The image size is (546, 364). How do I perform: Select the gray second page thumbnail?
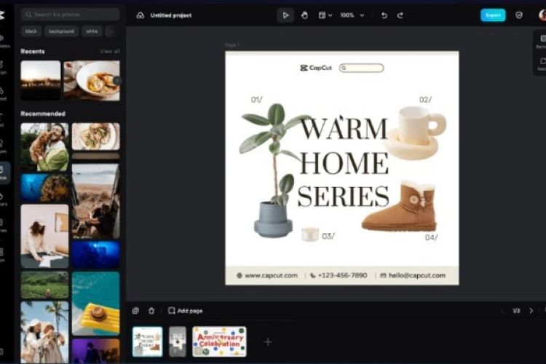point(178,341)
